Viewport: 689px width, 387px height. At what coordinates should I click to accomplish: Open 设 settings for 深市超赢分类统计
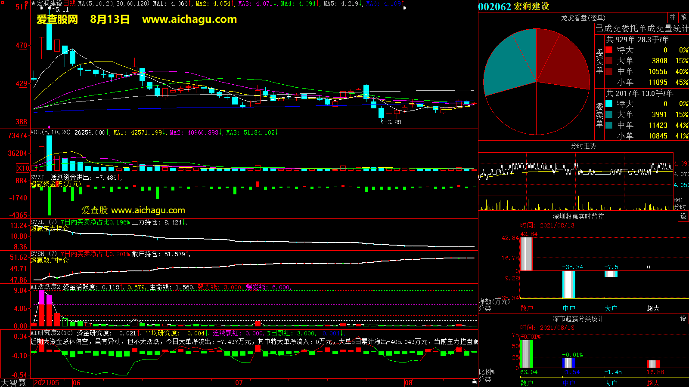683,319
